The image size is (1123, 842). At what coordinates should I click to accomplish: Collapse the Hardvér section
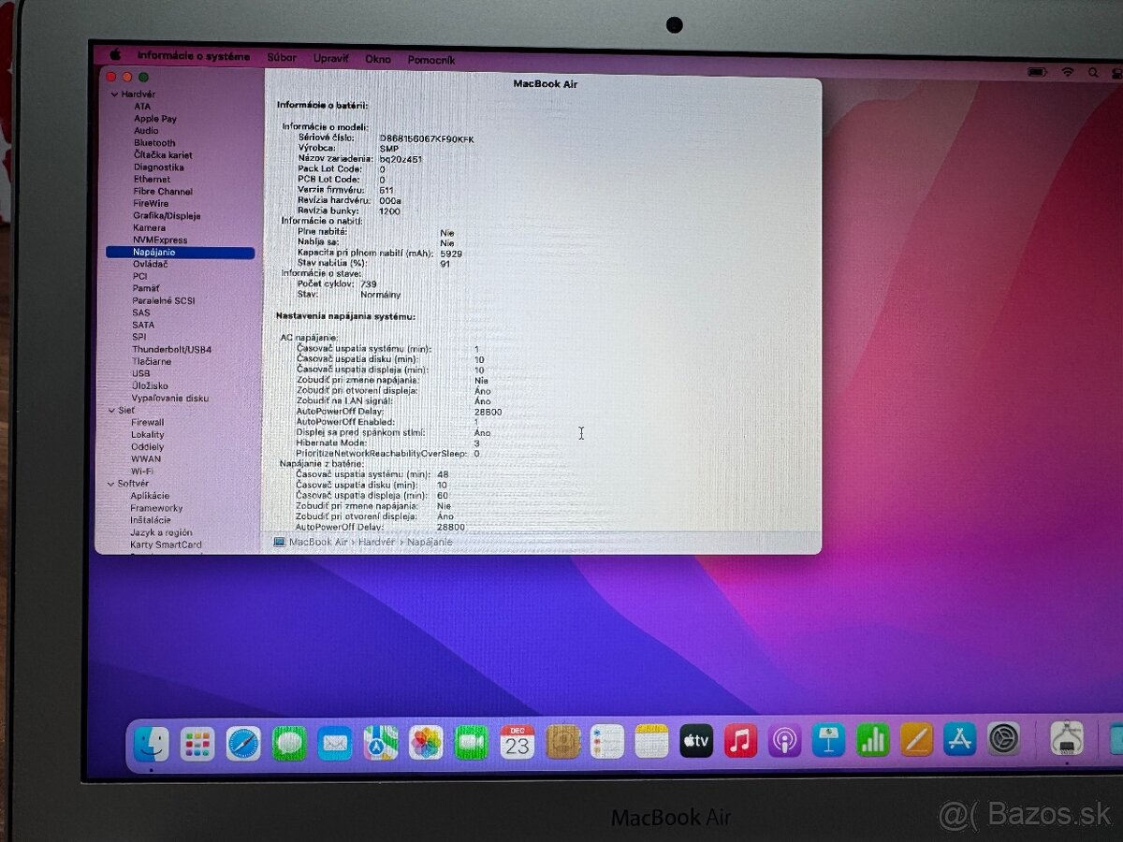(x=113, y=94)
